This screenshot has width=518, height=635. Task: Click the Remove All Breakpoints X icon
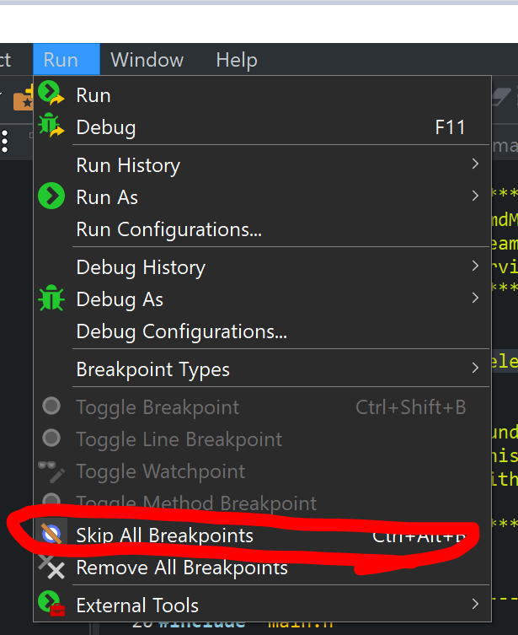(x=51, y=568)
